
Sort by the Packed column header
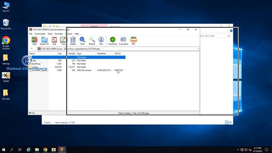(72, 54)
